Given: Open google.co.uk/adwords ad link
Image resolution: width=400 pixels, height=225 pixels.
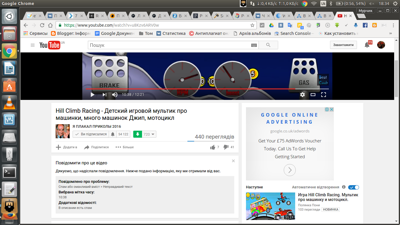Looking at the screenshot, I should pyautogui.click(x=290, y=131).
